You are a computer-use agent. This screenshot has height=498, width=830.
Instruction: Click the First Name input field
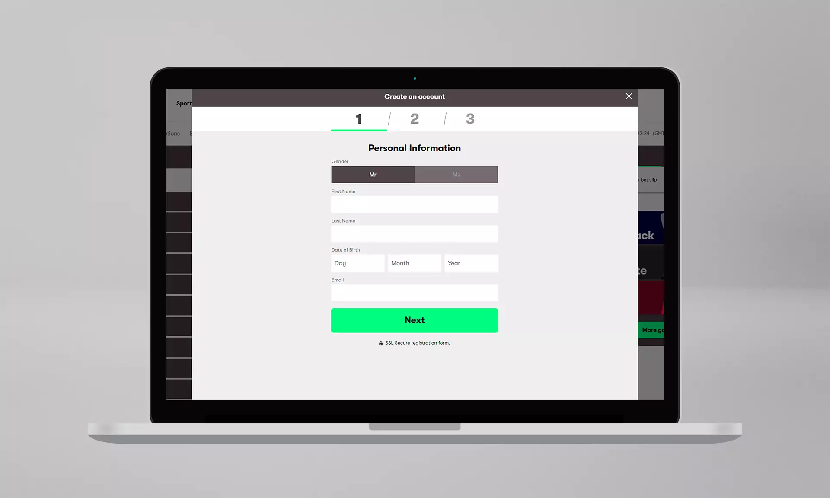[415, 204]
